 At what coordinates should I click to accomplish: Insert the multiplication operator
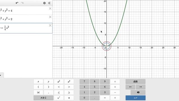tap(115, 87)
